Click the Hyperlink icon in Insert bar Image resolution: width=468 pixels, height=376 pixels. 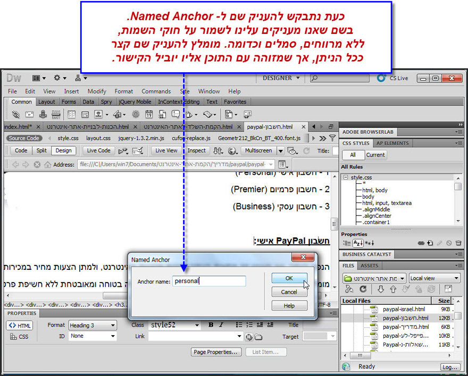tap(15, 114)
